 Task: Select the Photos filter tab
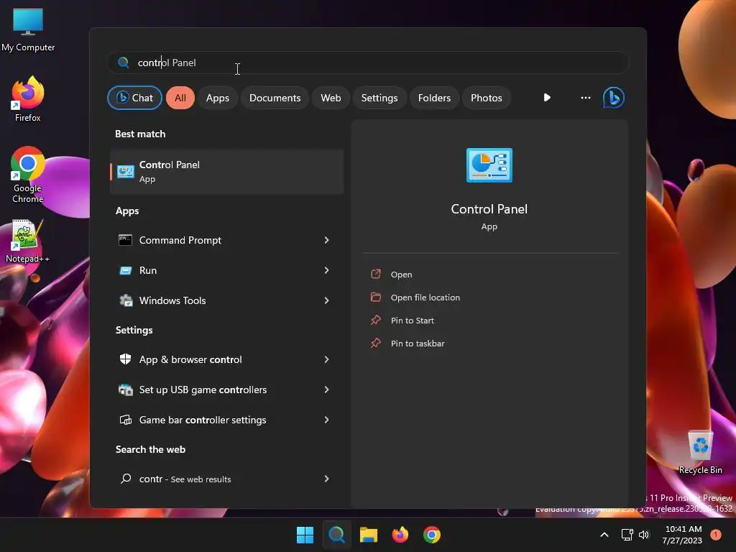[x=487, y=98]
